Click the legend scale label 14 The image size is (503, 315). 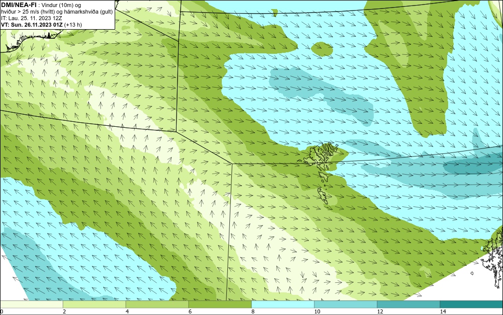(443, 311)
